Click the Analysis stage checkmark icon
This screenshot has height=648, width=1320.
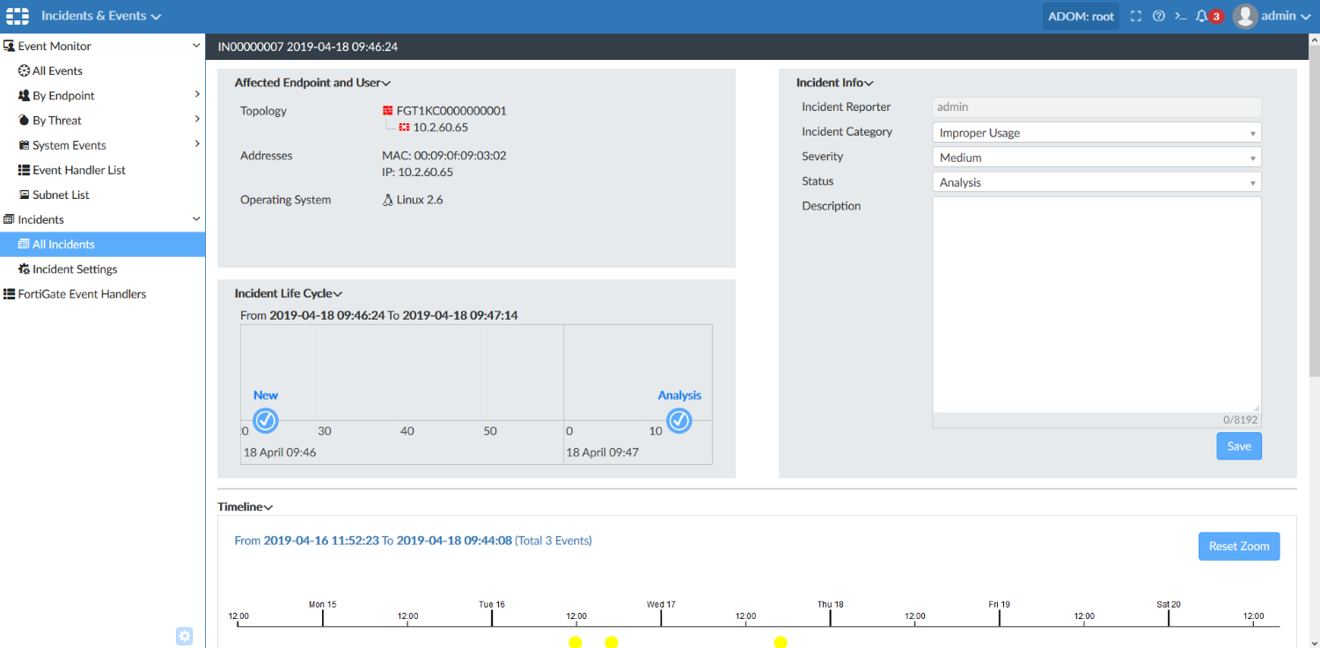click(x=679, y=421)
